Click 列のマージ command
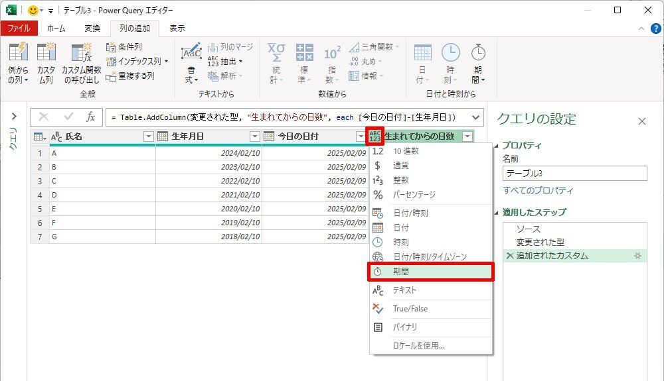This screenshot has height=381, width=664. click(x=230, y=46)
